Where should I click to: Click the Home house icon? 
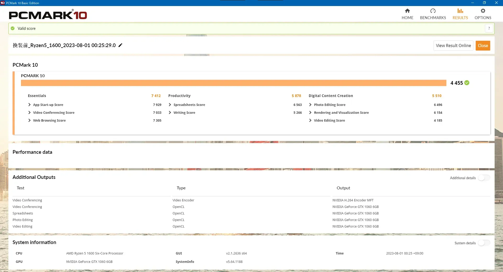pyautogui.click(x=407, y=11)
